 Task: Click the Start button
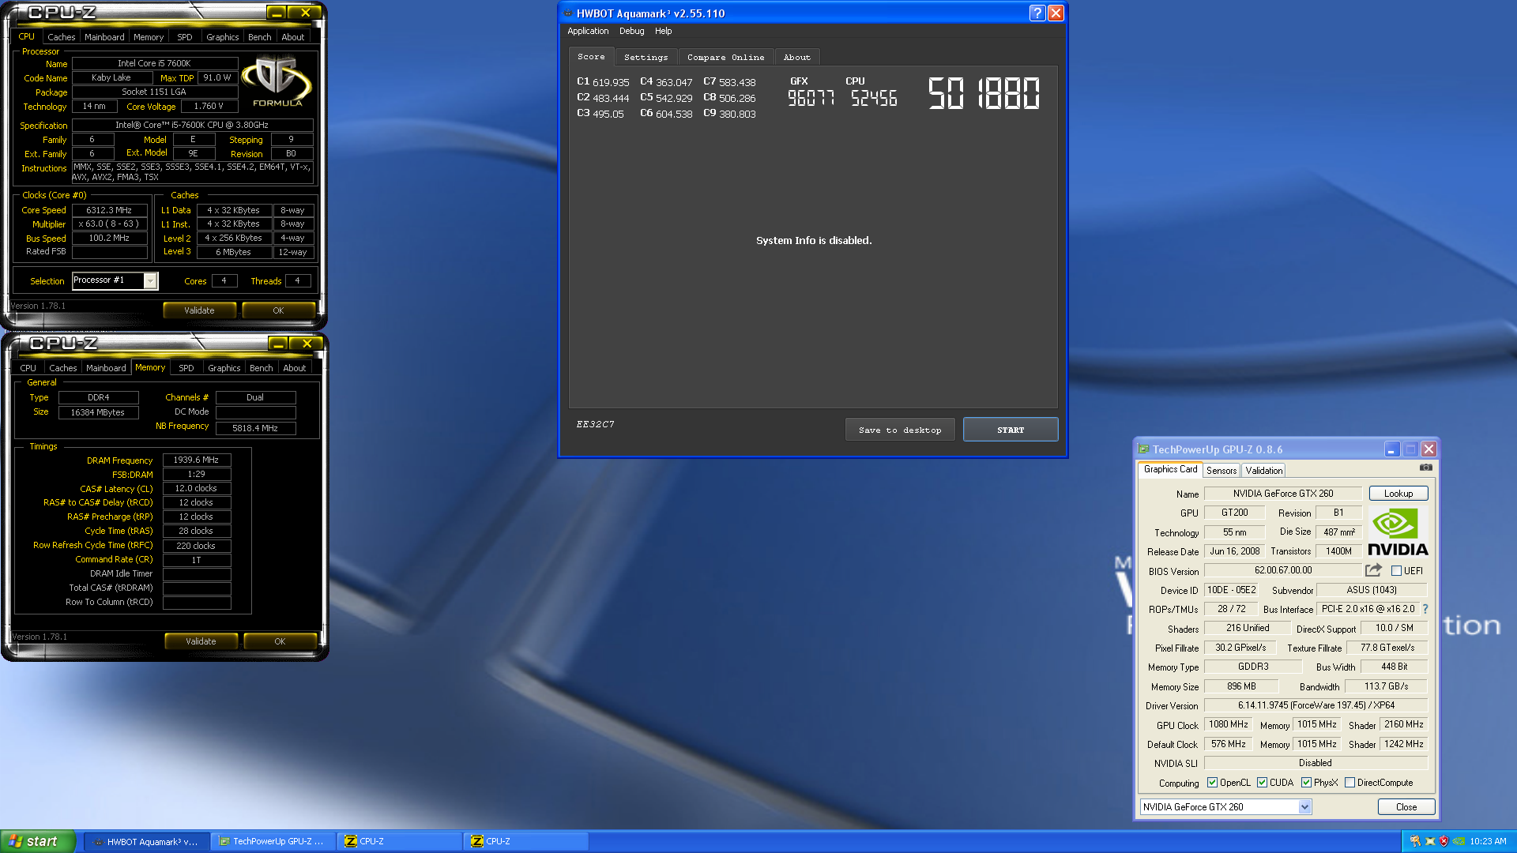(x=38, y=841)
